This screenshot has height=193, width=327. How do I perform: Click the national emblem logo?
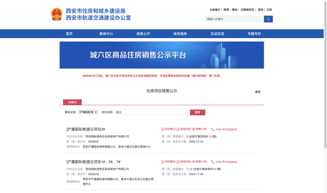click(57, 14)
